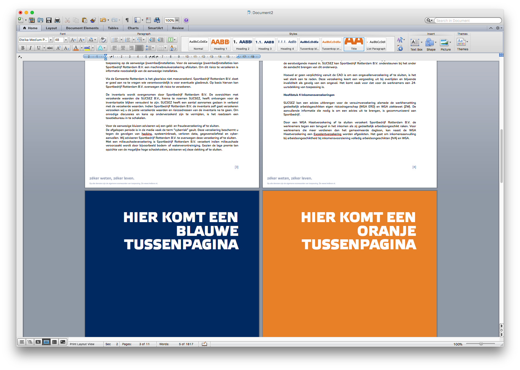Open the Review tab
520x370 pixels.
[178, 28]
